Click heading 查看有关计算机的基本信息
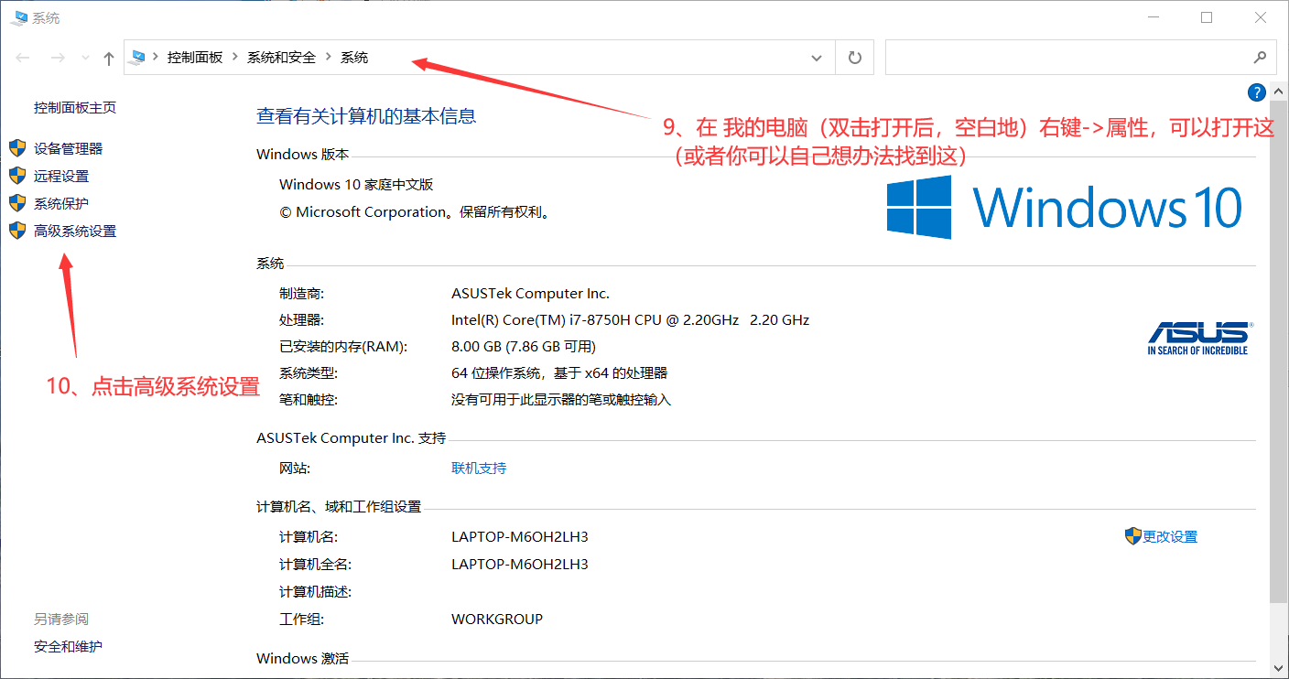 [366, 116]
